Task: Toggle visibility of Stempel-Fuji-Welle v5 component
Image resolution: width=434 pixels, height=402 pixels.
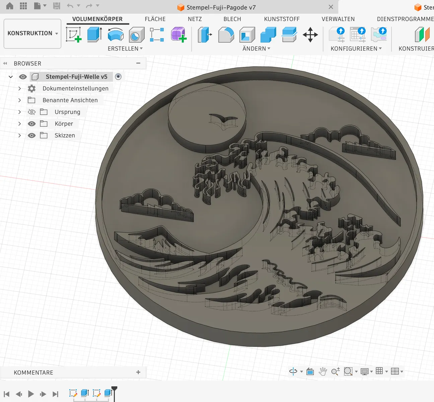Action: pyautogui.click(x=23, y=77)
